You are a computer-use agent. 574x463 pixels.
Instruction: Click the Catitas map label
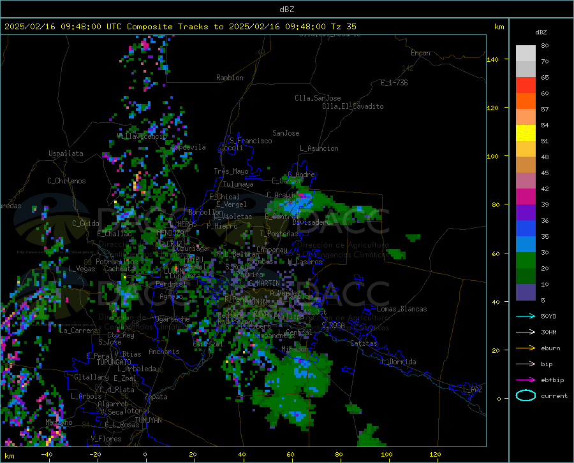pyautogui.click(x=364, y=343)
